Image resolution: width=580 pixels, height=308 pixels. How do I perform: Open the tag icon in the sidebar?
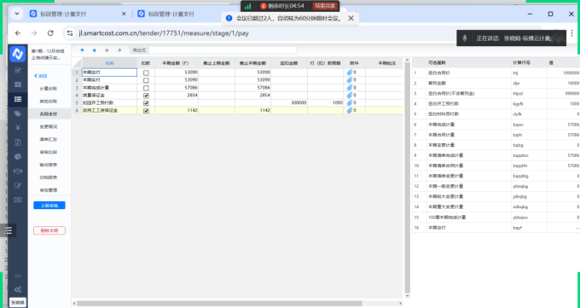tap(17, 113)
